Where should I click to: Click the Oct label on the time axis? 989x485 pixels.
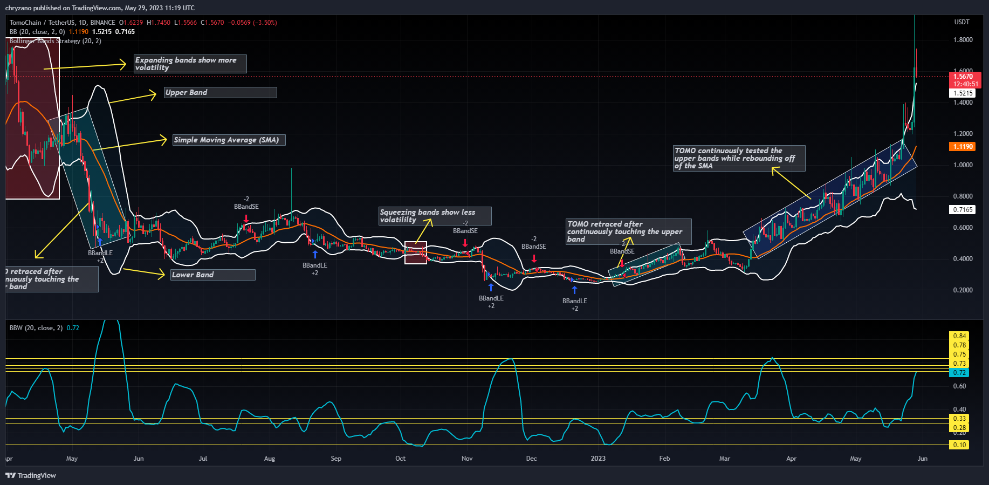[400, 459]
